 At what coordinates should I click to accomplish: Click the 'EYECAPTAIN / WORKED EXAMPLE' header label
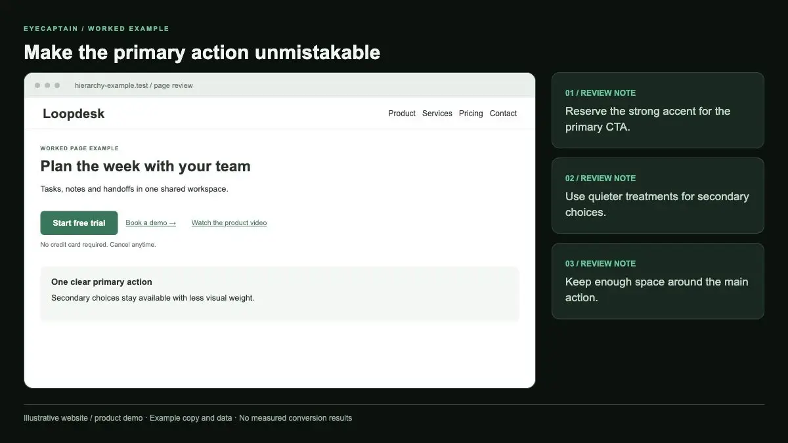(x=97, y=29)
